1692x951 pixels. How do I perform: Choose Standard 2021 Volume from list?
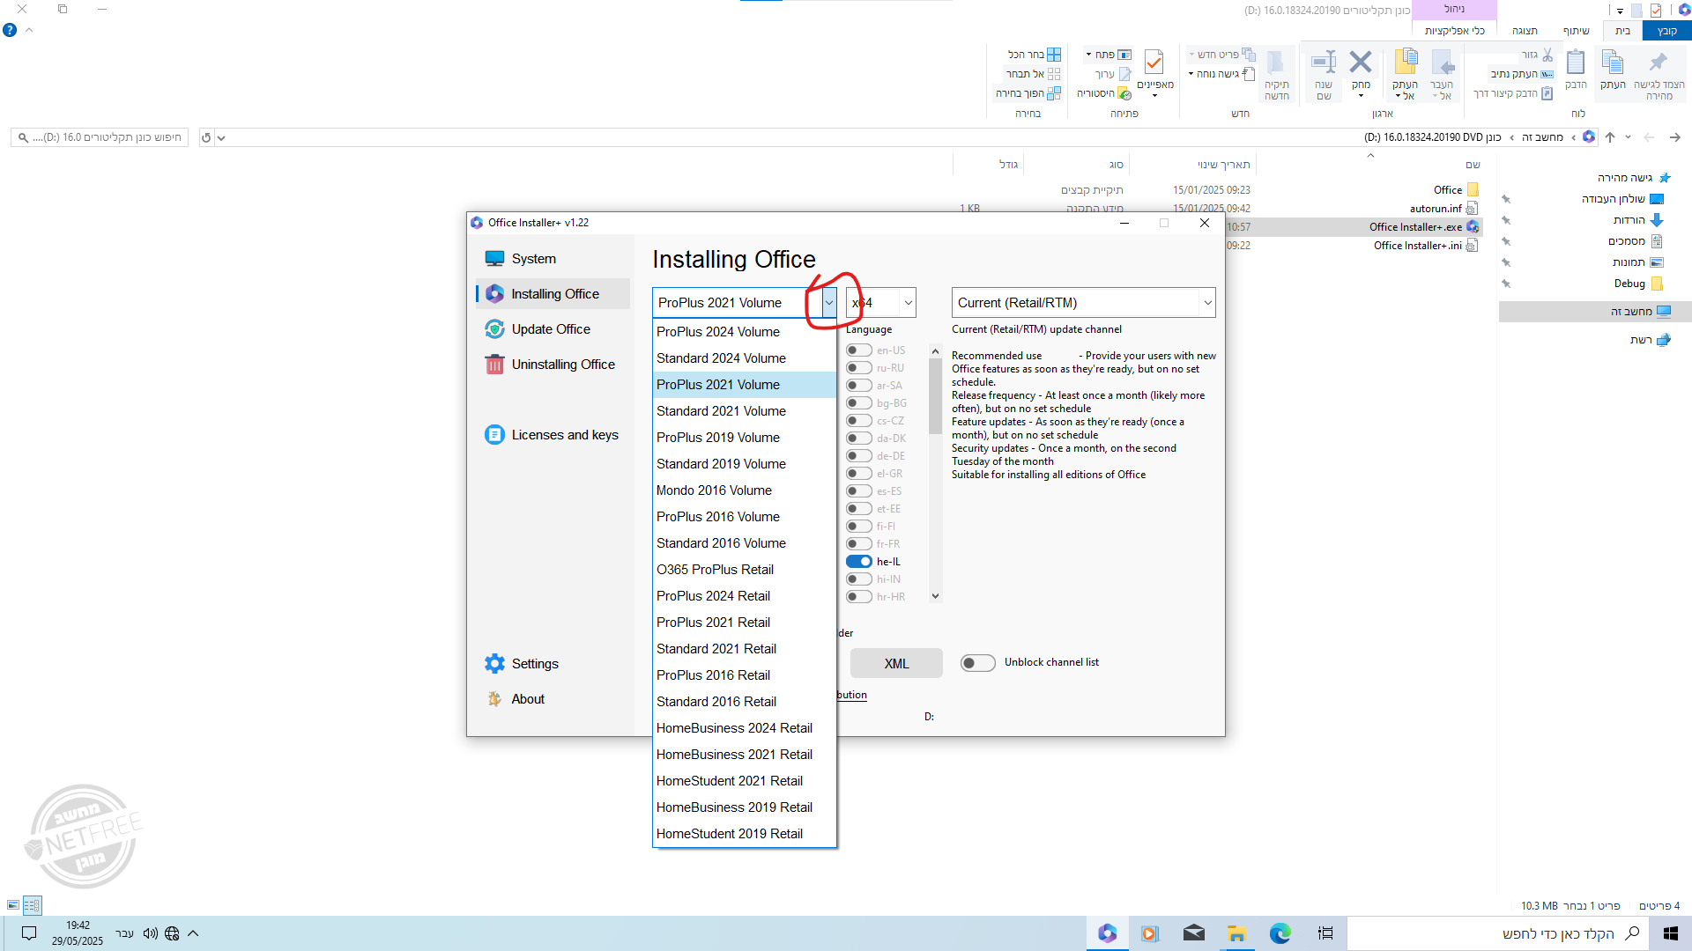[x=744, y=411]
